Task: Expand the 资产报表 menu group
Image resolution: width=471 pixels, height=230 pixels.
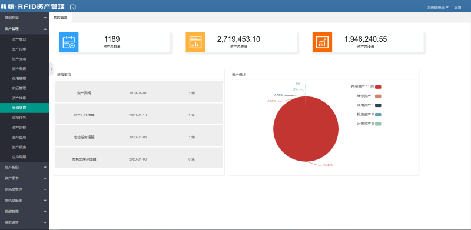Action: tap(24, 178)
